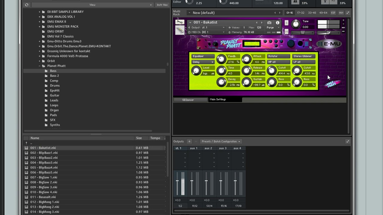The width and height of the screenshot is (383, 215).
Task: Adjust the instrument volume slider
Action: click(329, 33)
